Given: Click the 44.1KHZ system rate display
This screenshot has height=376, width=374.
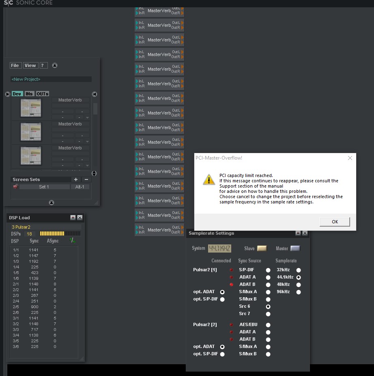Looking at the screenshot, I should (x=219, y=249).
